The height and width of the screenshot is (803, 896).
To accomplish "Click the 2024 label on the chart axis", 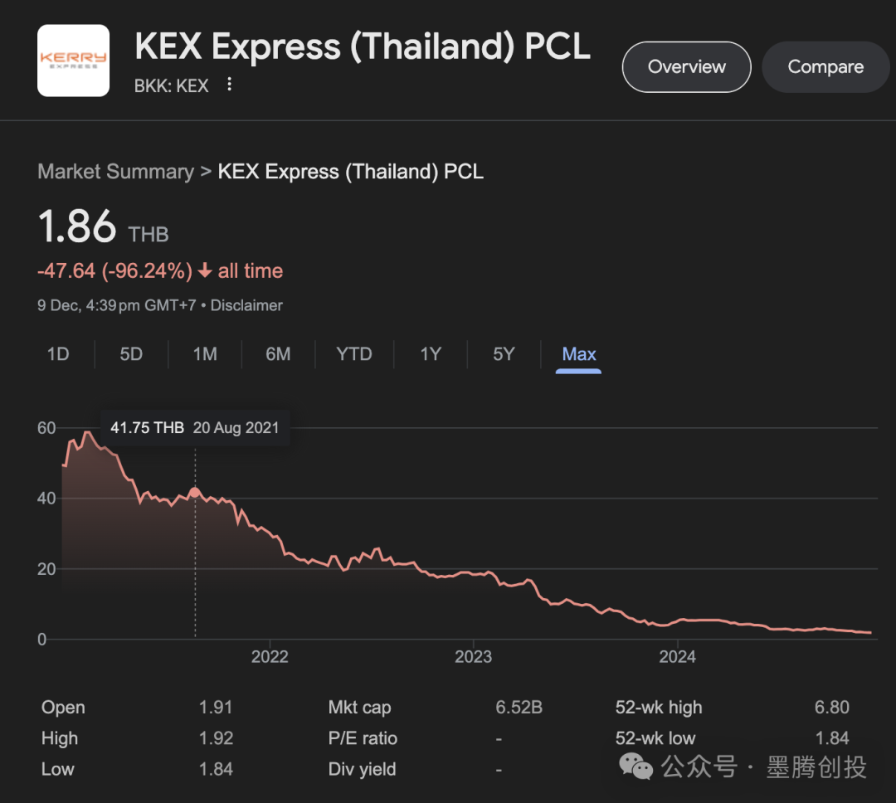I will 677,657.
